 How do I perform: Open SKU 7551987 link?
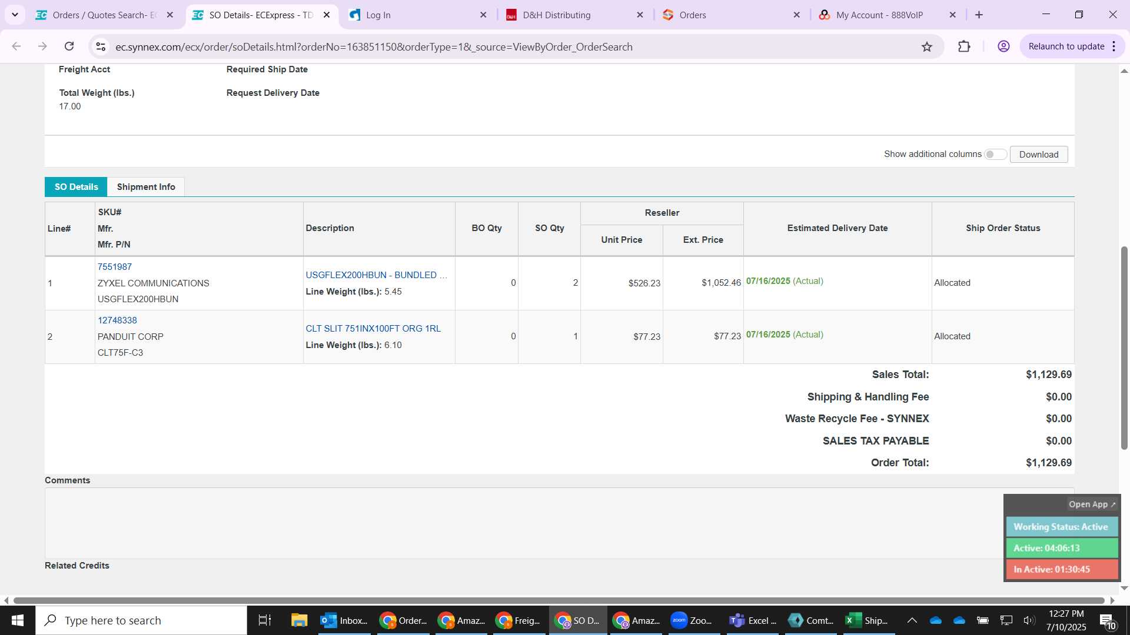[x=115, y=267]
